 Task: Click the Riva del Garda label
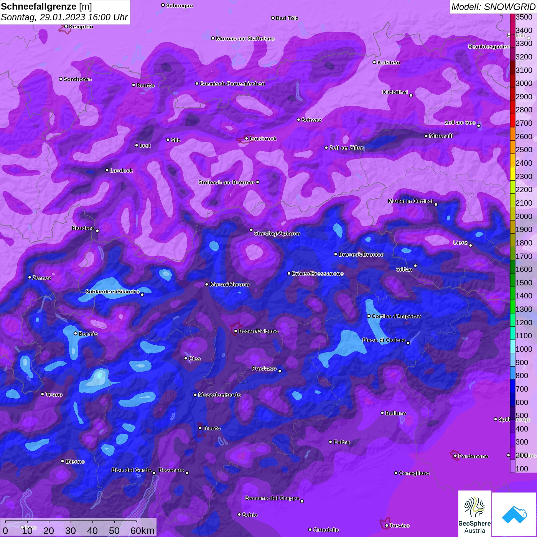point(131,470)
